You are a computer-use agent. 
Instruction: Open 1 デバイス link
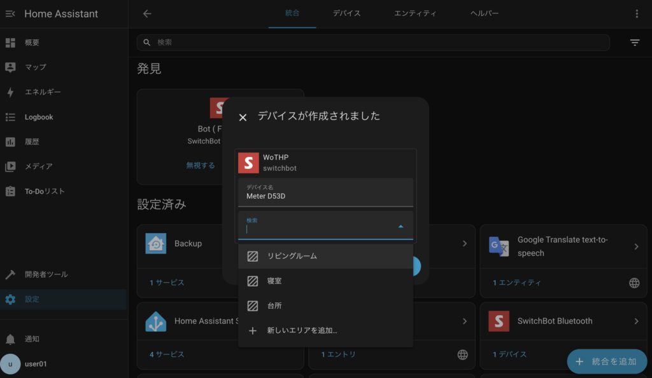point(510,354)
